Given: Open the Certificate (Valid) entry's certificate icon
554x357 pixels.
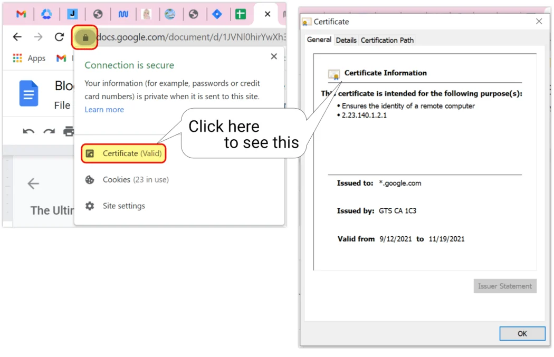Looking at the screenshot, I should point(91,153).
